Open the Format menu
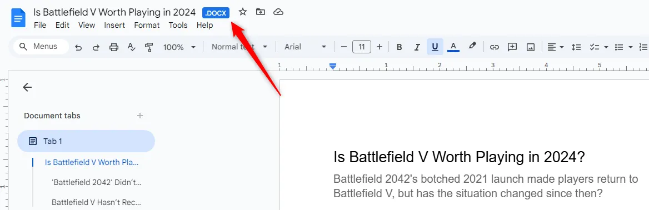649x210 pixels. pyautogui.click(x=147, y=25)
